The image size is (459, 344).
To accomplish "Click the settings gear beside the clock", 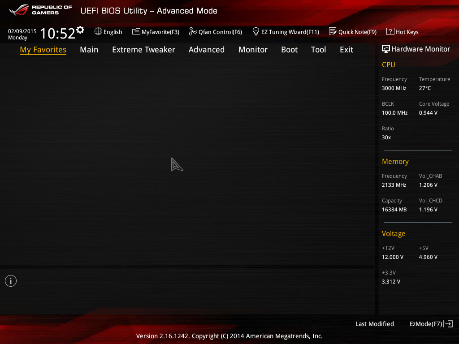I will [x=80, y=30].
